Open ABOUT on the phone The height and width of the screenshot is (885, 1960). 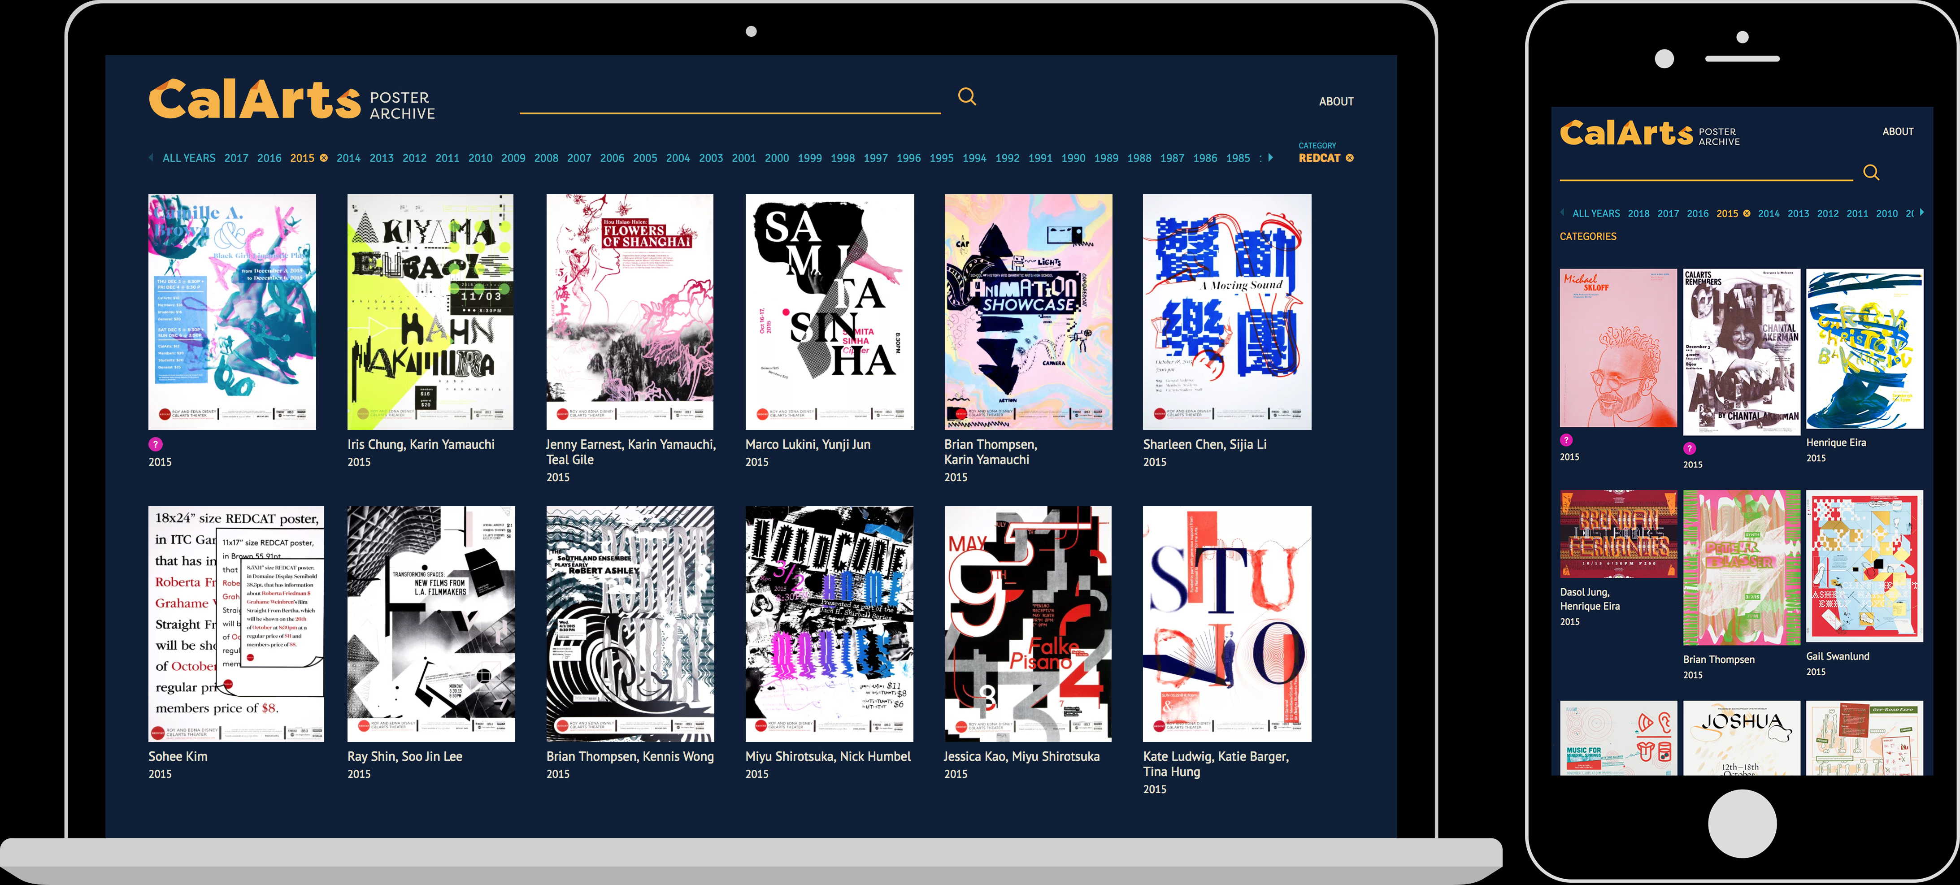click(1898, 132)
